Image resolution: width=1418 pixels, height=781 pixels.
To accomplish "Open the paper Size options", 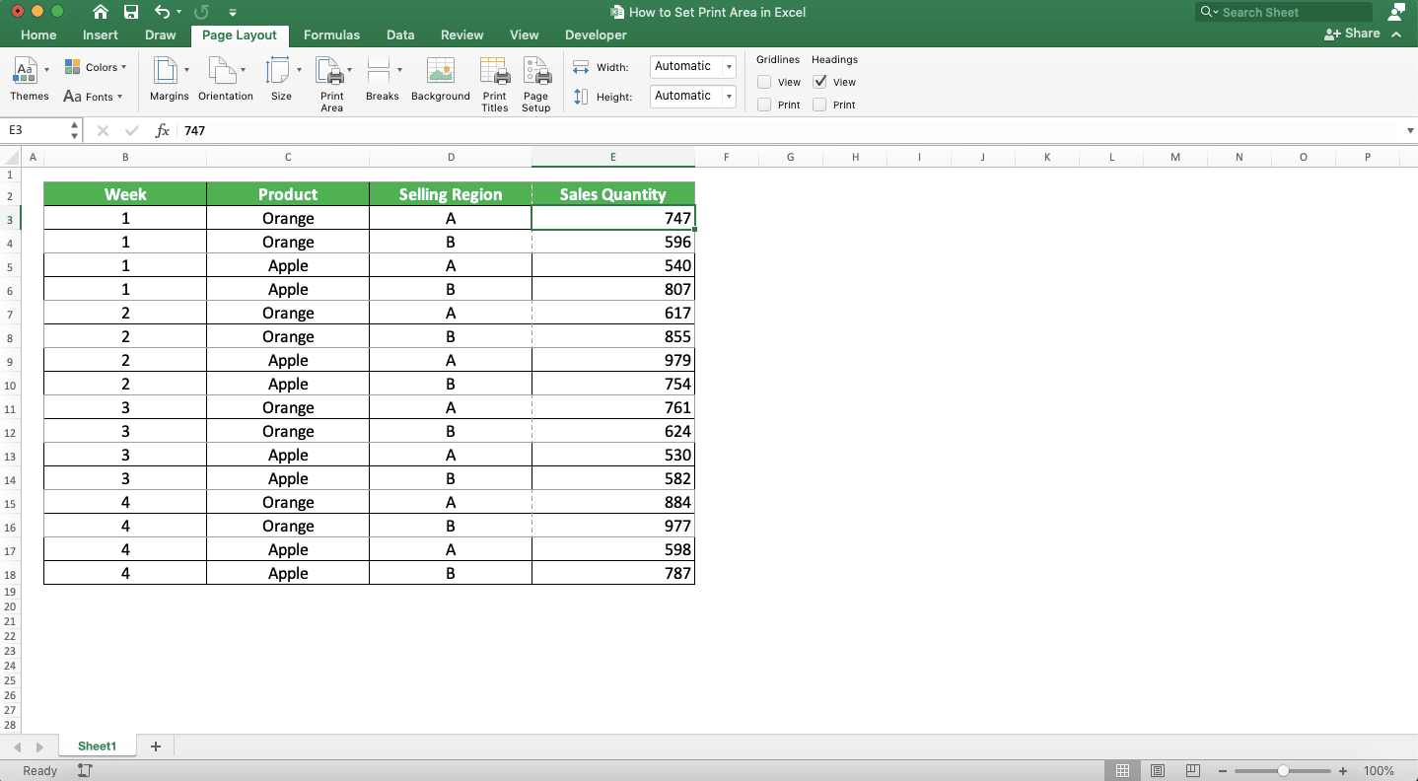I will click(281, 79).
